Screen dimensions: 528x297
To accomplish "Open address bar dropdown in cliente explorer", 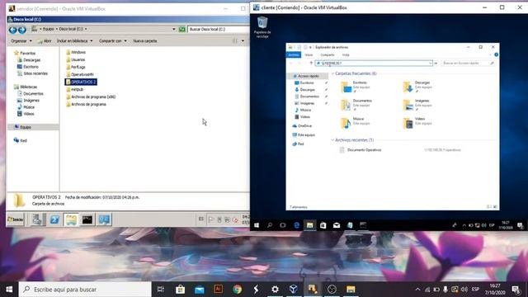I will [431, 63].
